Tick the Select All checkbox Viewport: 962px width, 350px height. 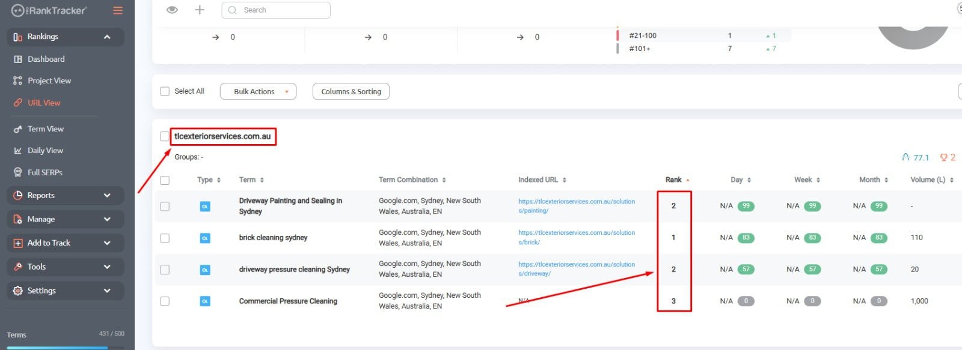point(165,91)
